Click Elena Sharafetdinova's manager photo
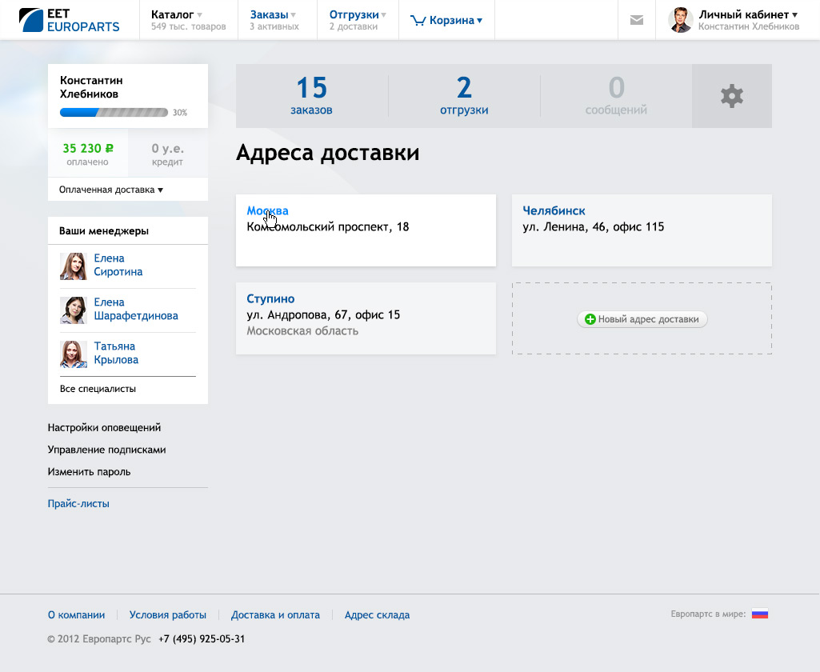 coord(73,310)
